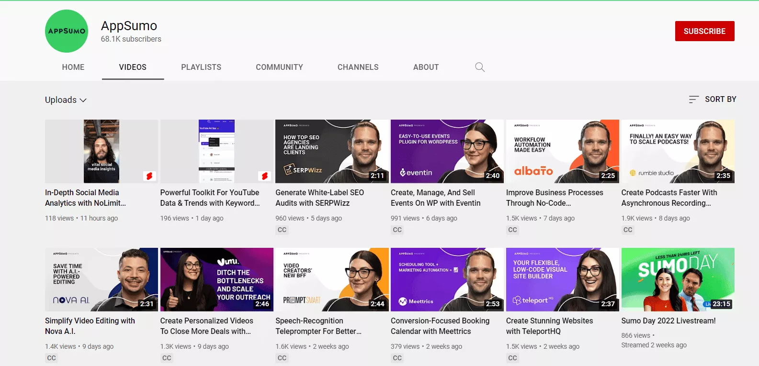Open the Community tab

[279, 67]
